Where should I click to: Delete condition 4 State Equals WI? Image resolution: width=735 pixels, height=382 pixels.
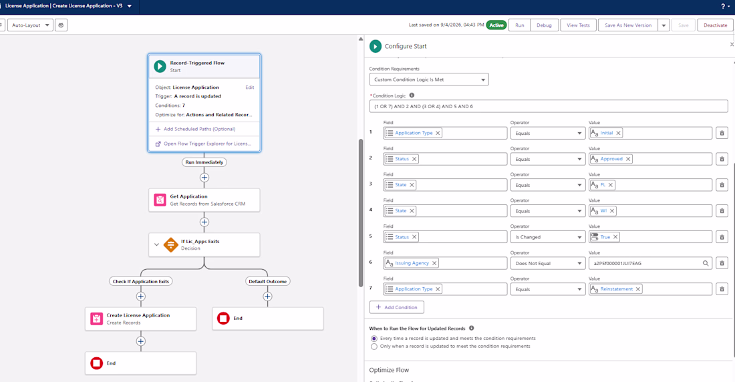722,211
